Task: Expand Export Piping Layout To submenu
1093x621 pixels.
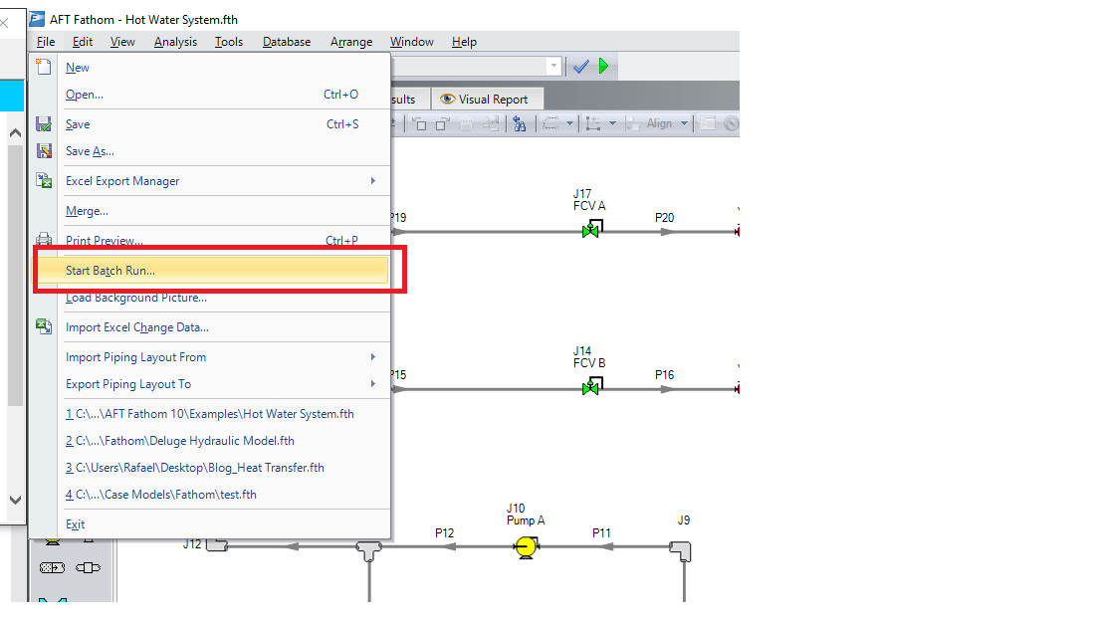Action: [x=373, y=383]
